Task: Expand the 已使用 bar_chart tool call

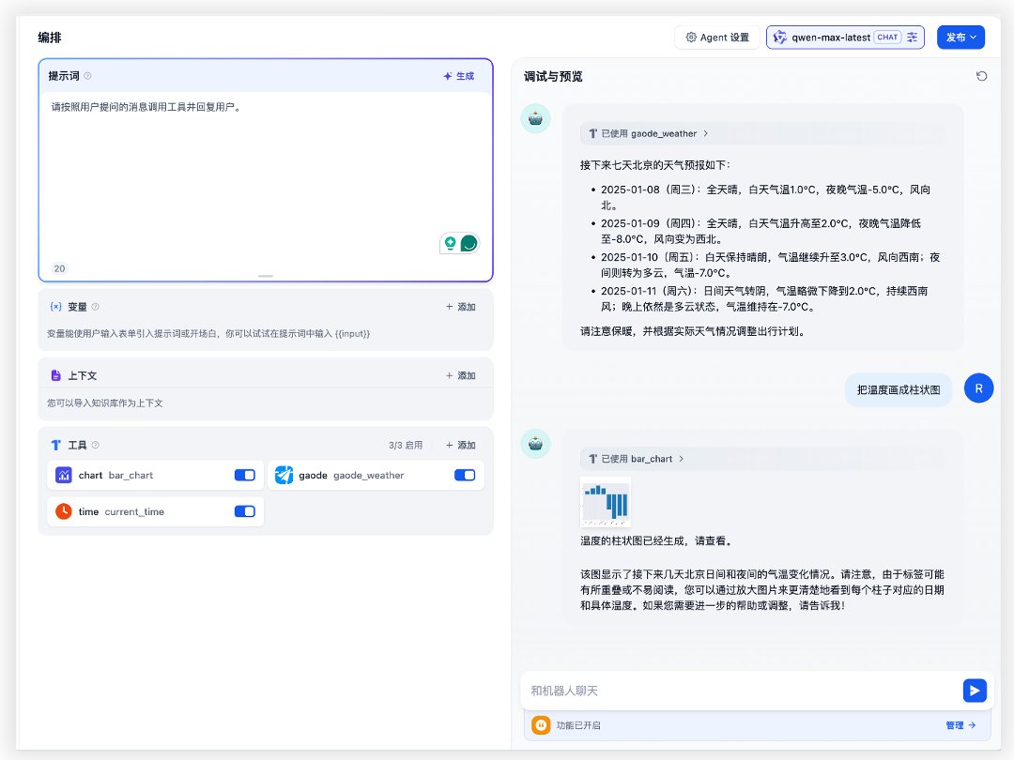Action: click(x=638, y=459)
